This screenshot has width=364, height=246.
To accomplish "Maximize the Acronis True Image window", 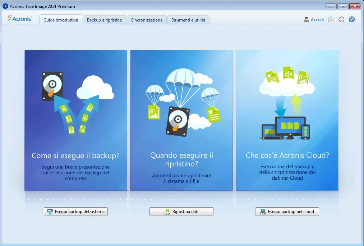I will click(x=343, y=6).
